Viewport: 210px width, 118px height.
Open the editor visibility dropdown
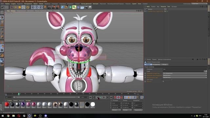(185, 73)
